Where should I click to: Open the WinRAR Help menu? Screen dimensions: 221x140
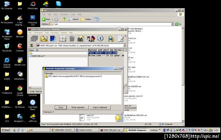71,33
